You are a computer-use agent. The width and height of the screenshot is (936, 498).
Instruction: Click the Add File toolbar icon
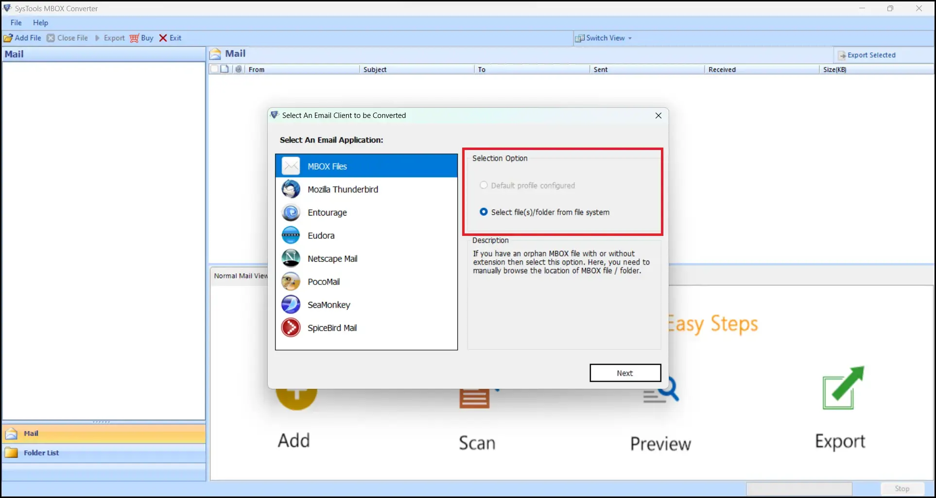(x=8, y=38)
